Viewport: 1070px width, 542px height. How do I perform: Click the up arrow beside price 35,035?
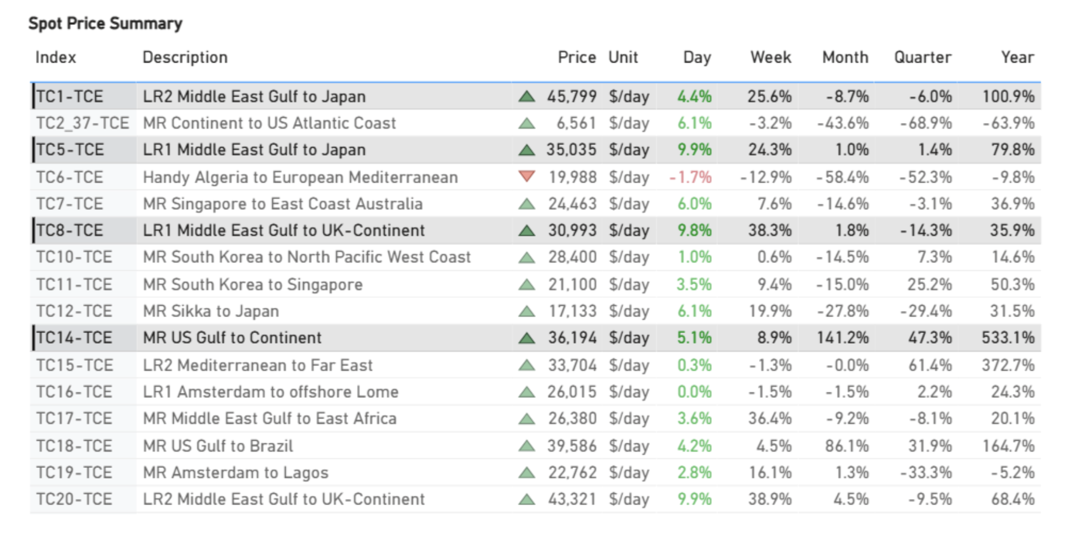tap(526, 150)
